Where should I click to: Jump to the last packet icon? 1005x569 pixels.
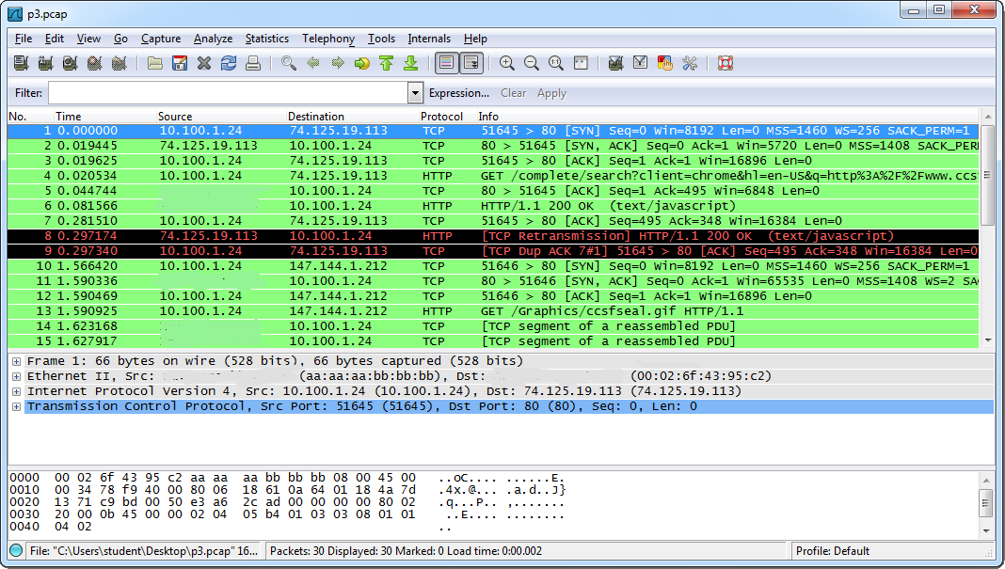[x=411, y=63]
